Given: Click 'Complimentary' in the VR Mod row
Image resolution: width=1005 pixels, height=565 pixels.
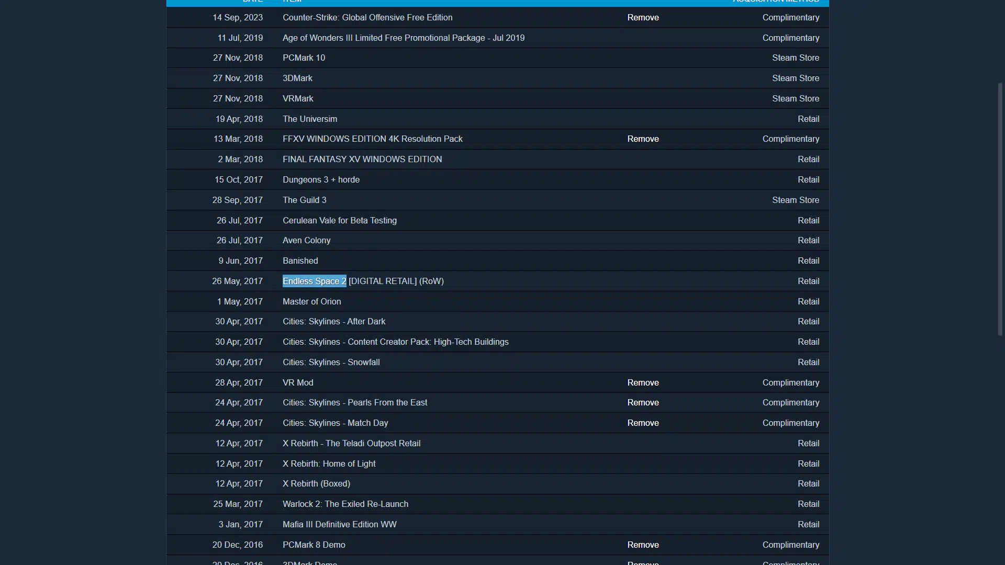Looking at the screenshot, I should [x=790, y=382].
